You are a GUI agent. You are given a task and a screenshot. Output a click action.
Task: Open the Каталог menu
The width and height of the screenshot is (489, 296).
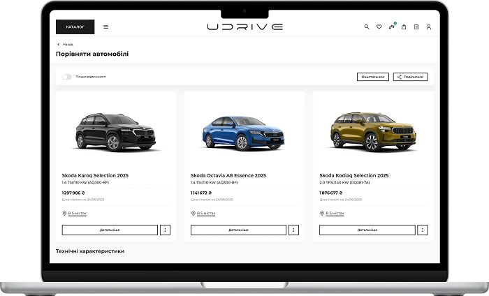[x=75, y=27]
